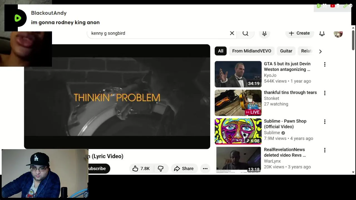Clear the YouTube search box text
This screenshot has width=356, height=200.
click(x=232, y=33)
